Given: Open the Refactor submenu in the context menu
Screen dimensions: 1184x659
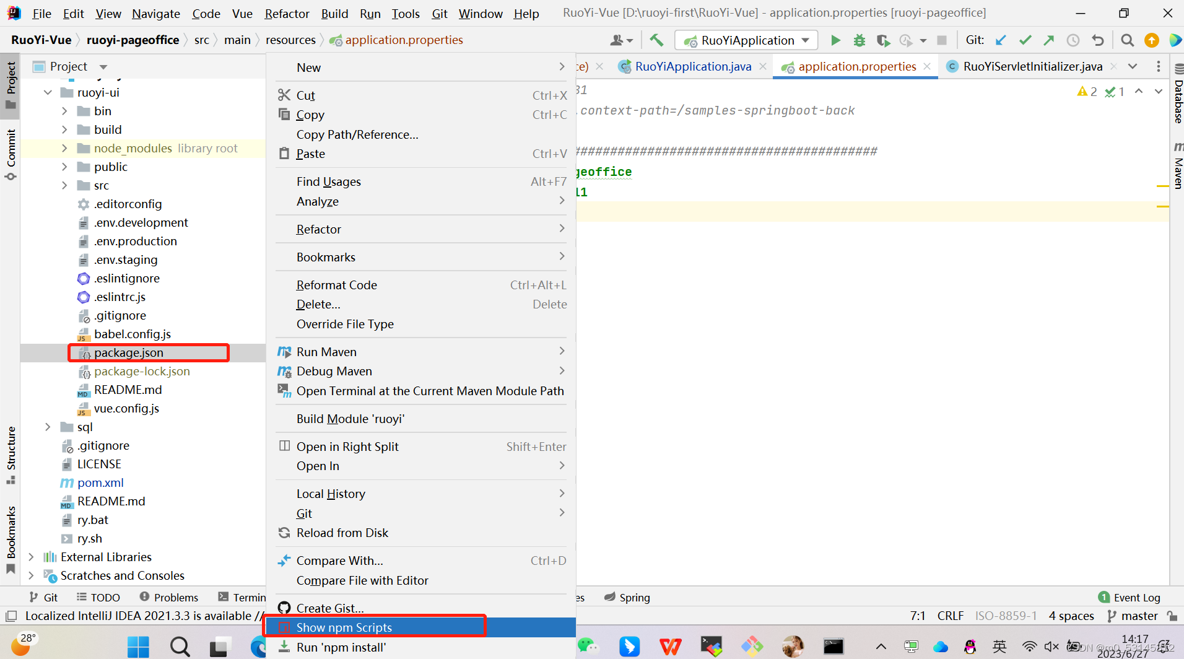Looking at the screenshot, I should (319, 229).
